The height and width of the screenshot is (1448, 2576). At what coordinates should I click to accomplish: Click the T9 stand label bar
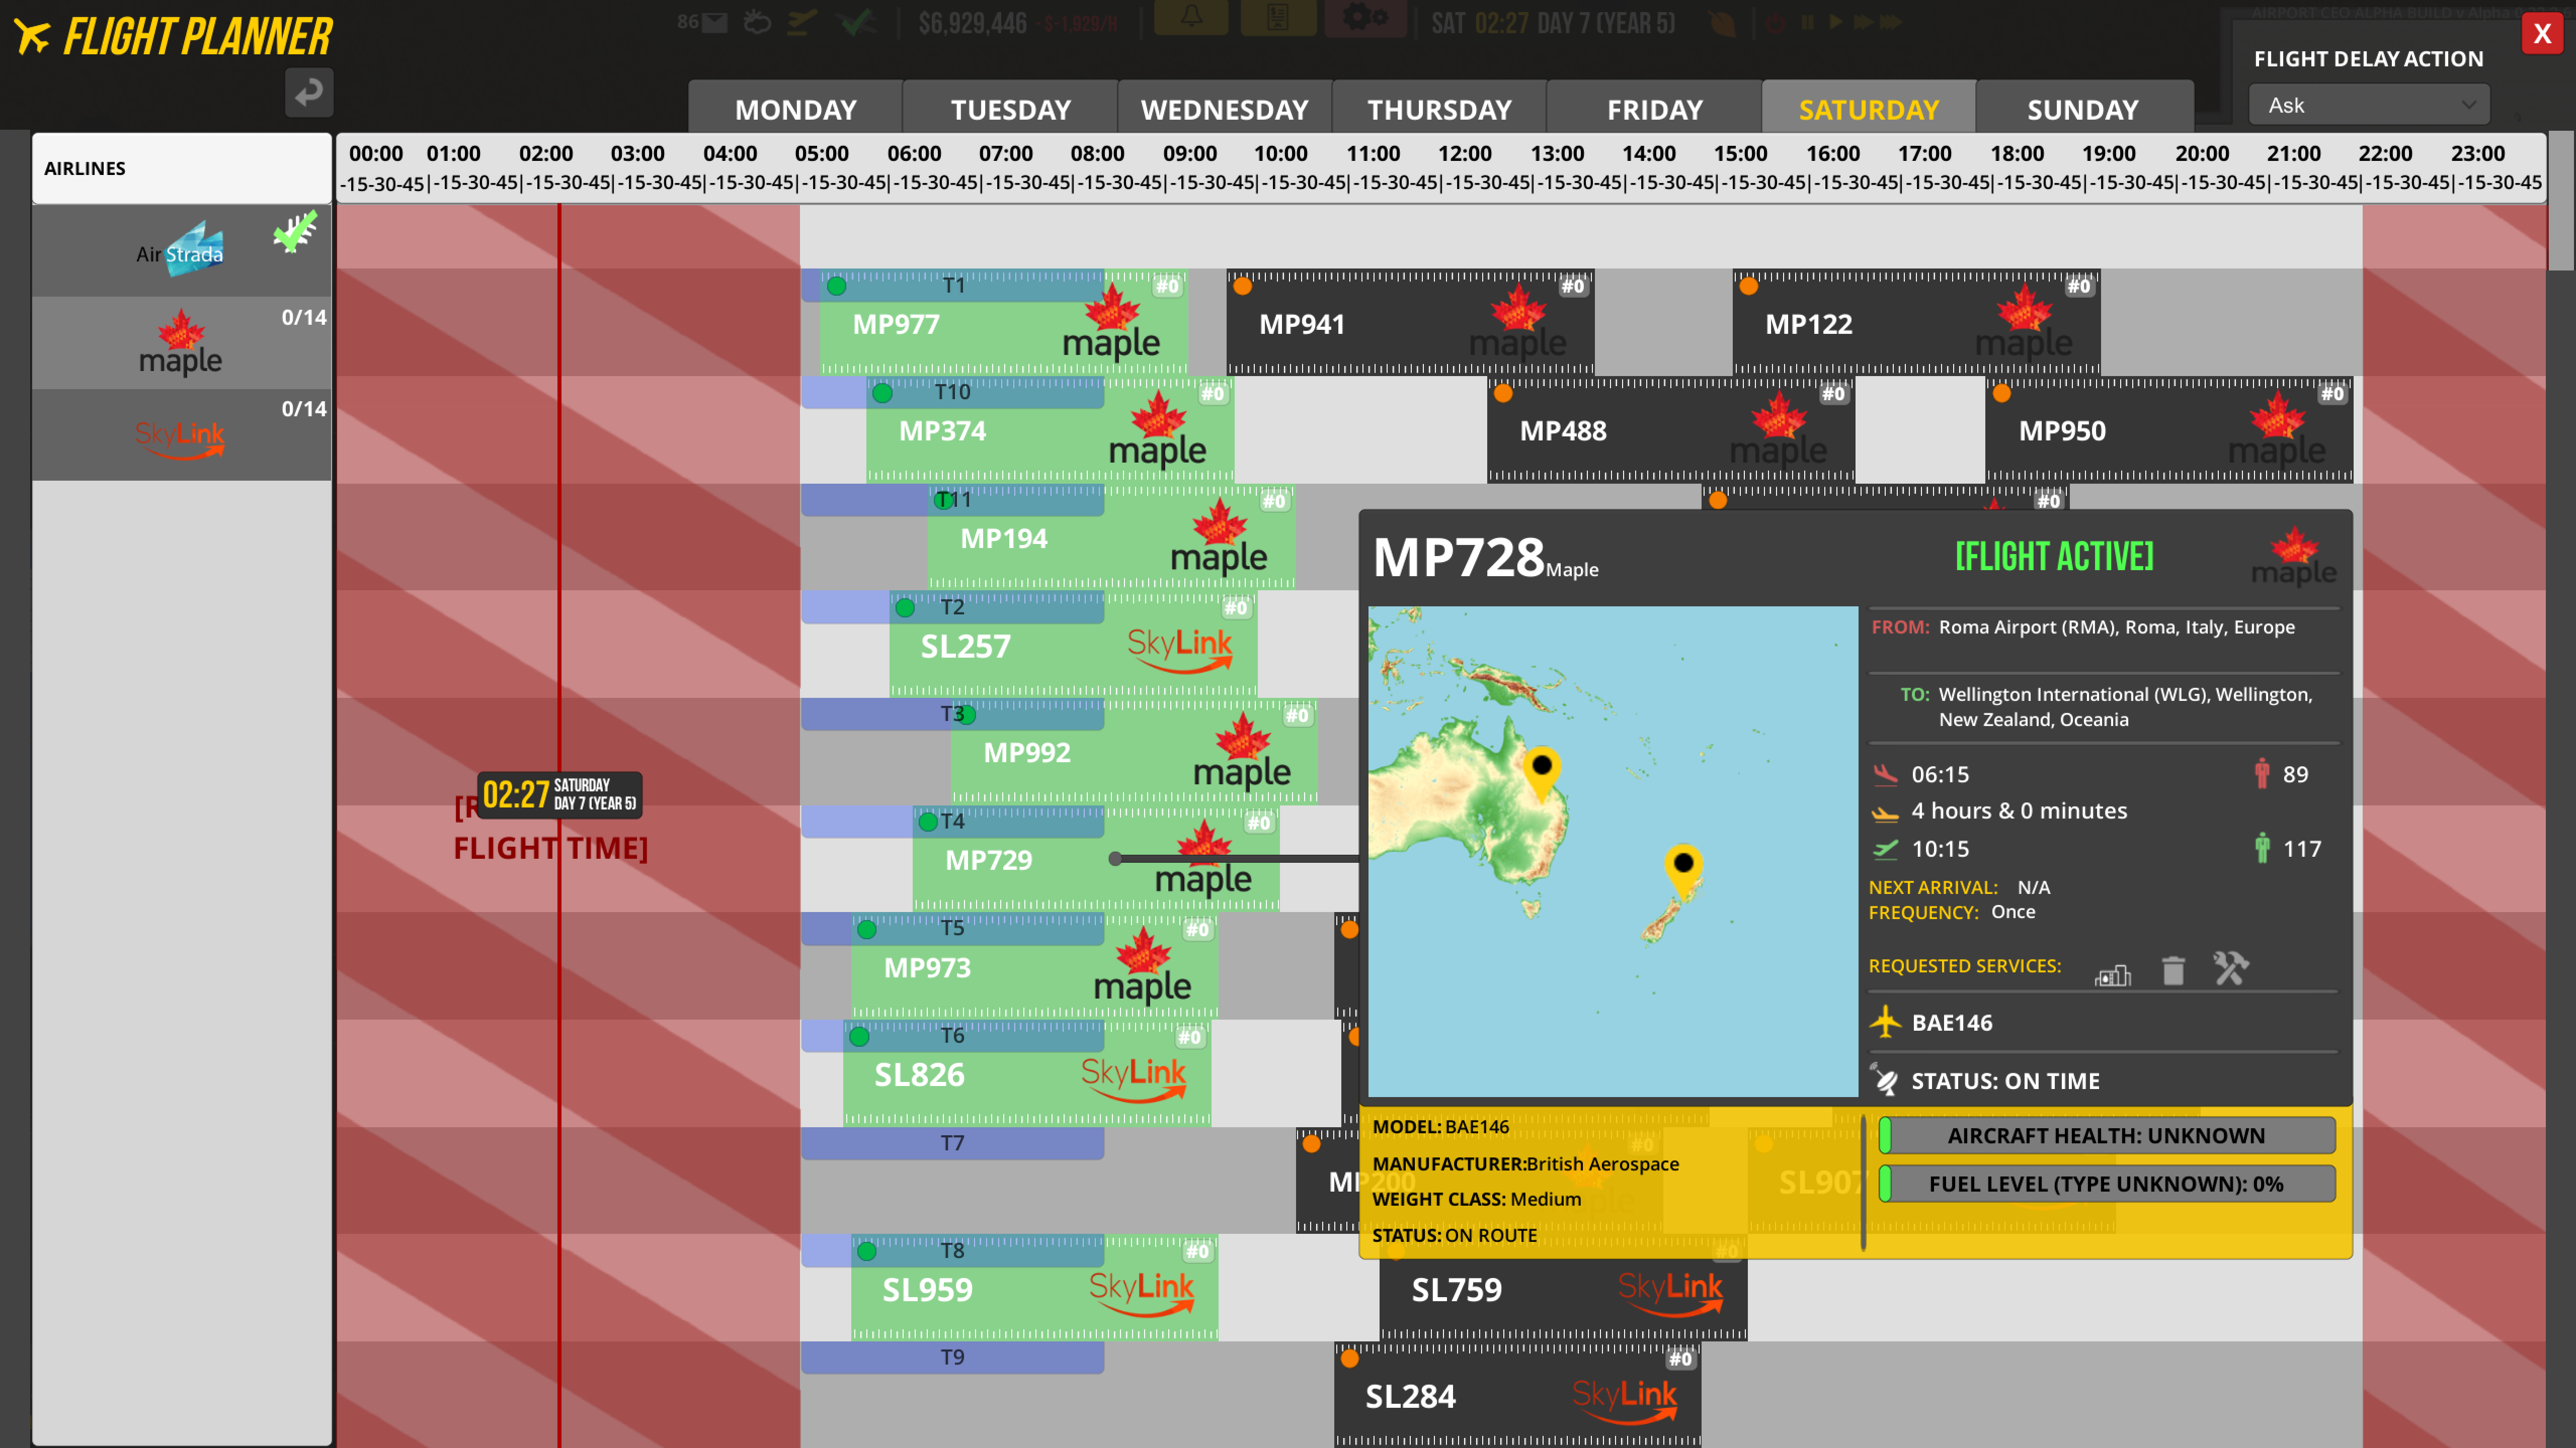point(952,1357)
